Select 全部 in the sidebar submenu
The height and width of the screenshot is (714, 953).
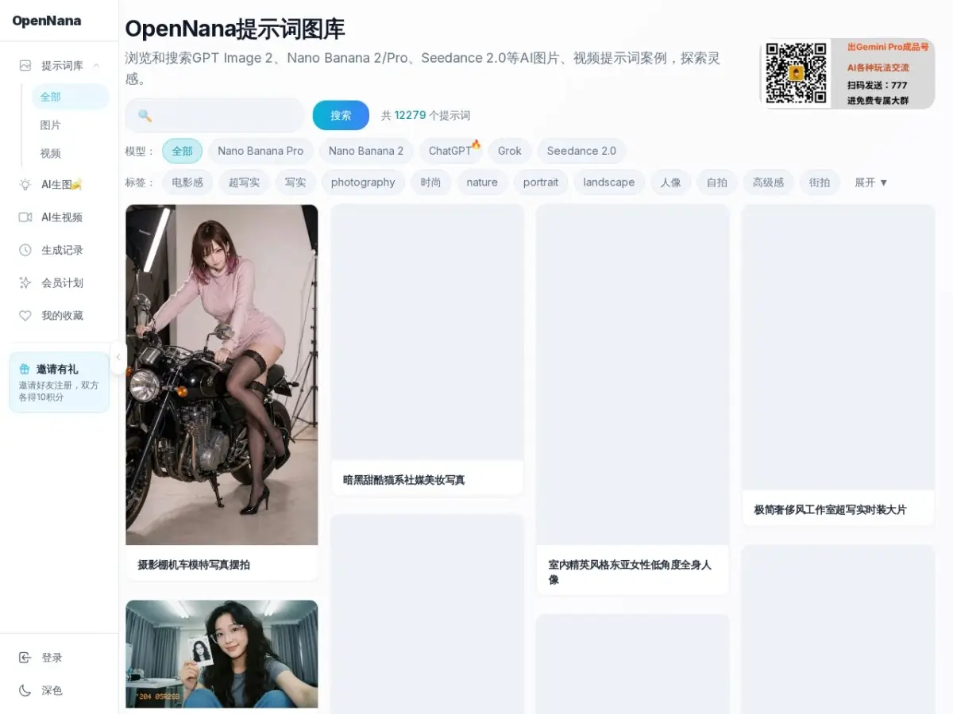70,97
